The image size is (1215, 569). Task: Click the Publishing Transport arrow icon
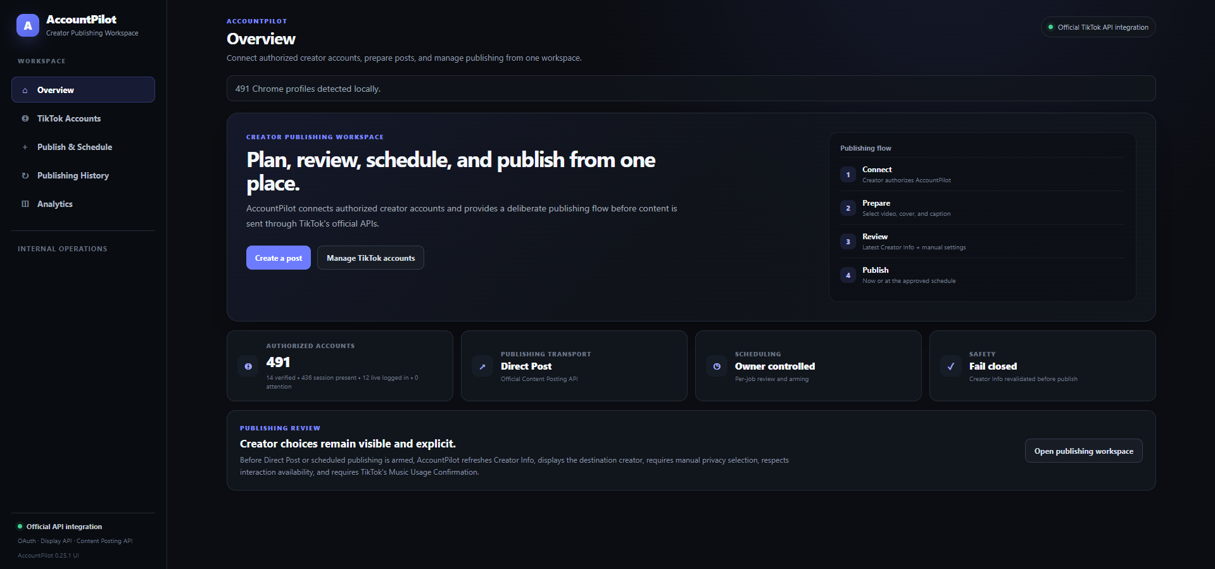(x=482, y=366)
